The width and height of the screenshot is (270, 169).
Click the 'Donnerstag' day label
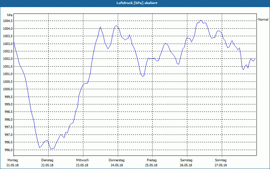(x=116, y=160)
